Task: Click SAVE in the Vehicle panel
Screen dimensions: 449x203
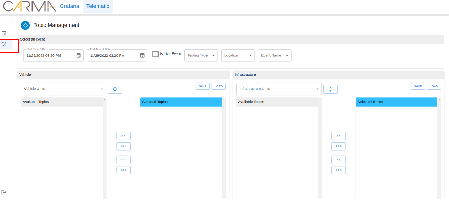Action: (x=202, y=86)
